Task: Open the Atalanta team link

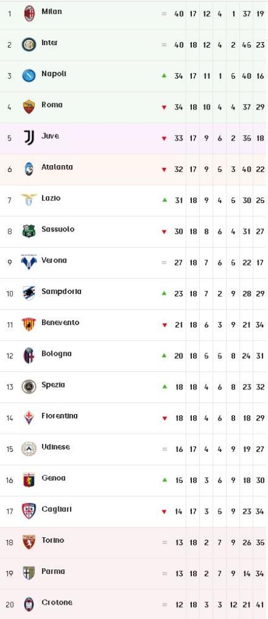Action: click(57, 167)
